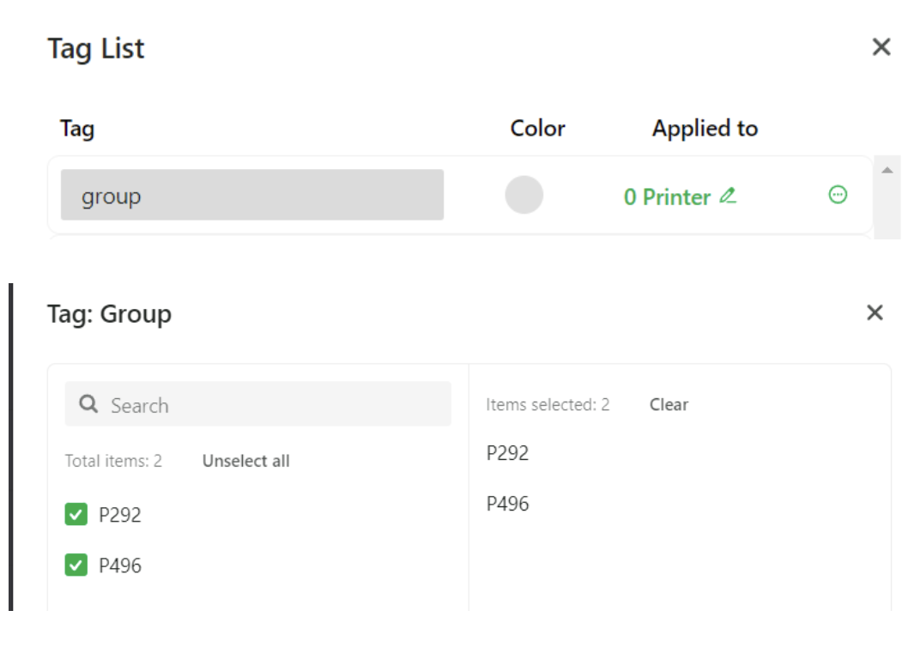Click the Applied to column header
This screenshot has width=920, height=659.
pos(705,129)
